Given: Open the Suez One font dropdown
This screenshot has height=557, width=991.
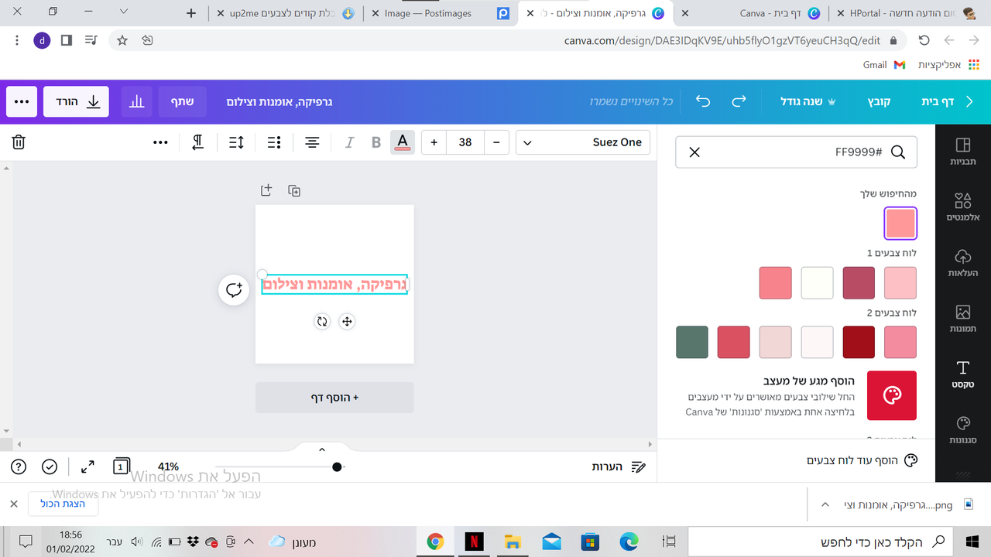Looking at the screenshot, I should tap(583, 142).
